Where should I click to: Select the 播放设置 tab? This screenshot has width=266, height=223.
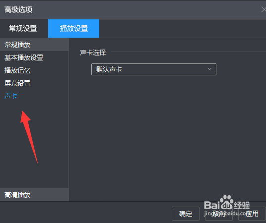(74, 28)
